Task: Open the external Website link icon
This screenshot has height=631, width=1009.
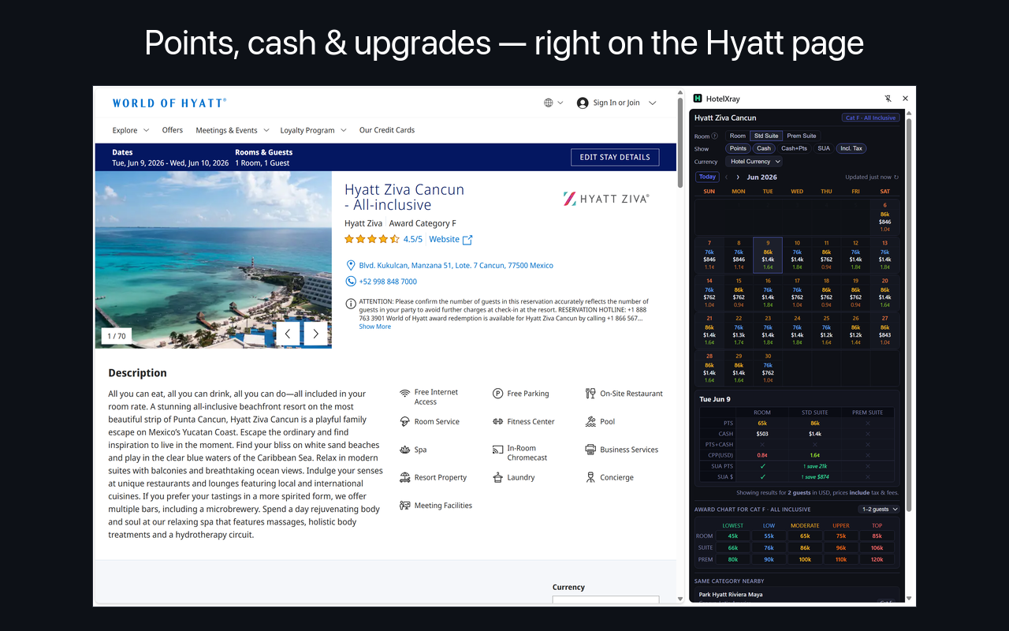Action: (x=467, y=240)
